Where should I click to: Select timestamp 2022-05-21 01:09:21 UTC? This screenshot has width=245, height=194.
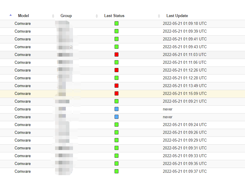click(185, 101)
